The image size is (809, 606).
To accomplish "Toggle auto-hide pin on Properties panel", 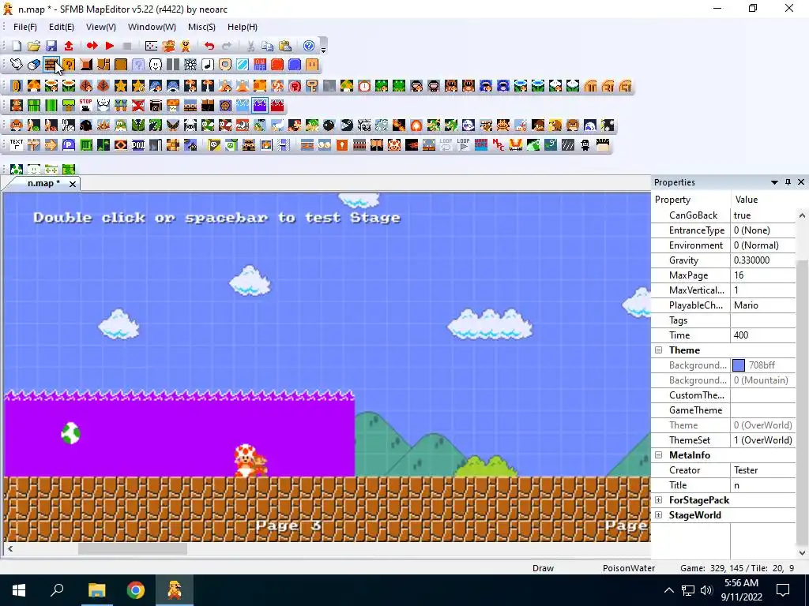I will [788, 182].
